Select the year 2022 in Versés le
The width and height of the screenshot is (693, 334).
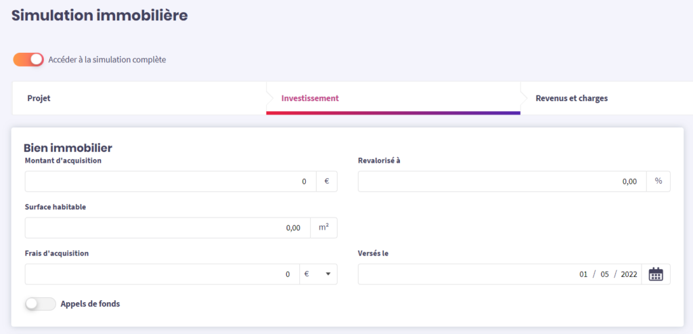(x=629, y=274)
